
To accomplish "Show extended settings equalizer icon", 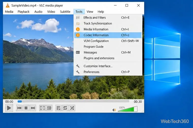I will point(49,108).
